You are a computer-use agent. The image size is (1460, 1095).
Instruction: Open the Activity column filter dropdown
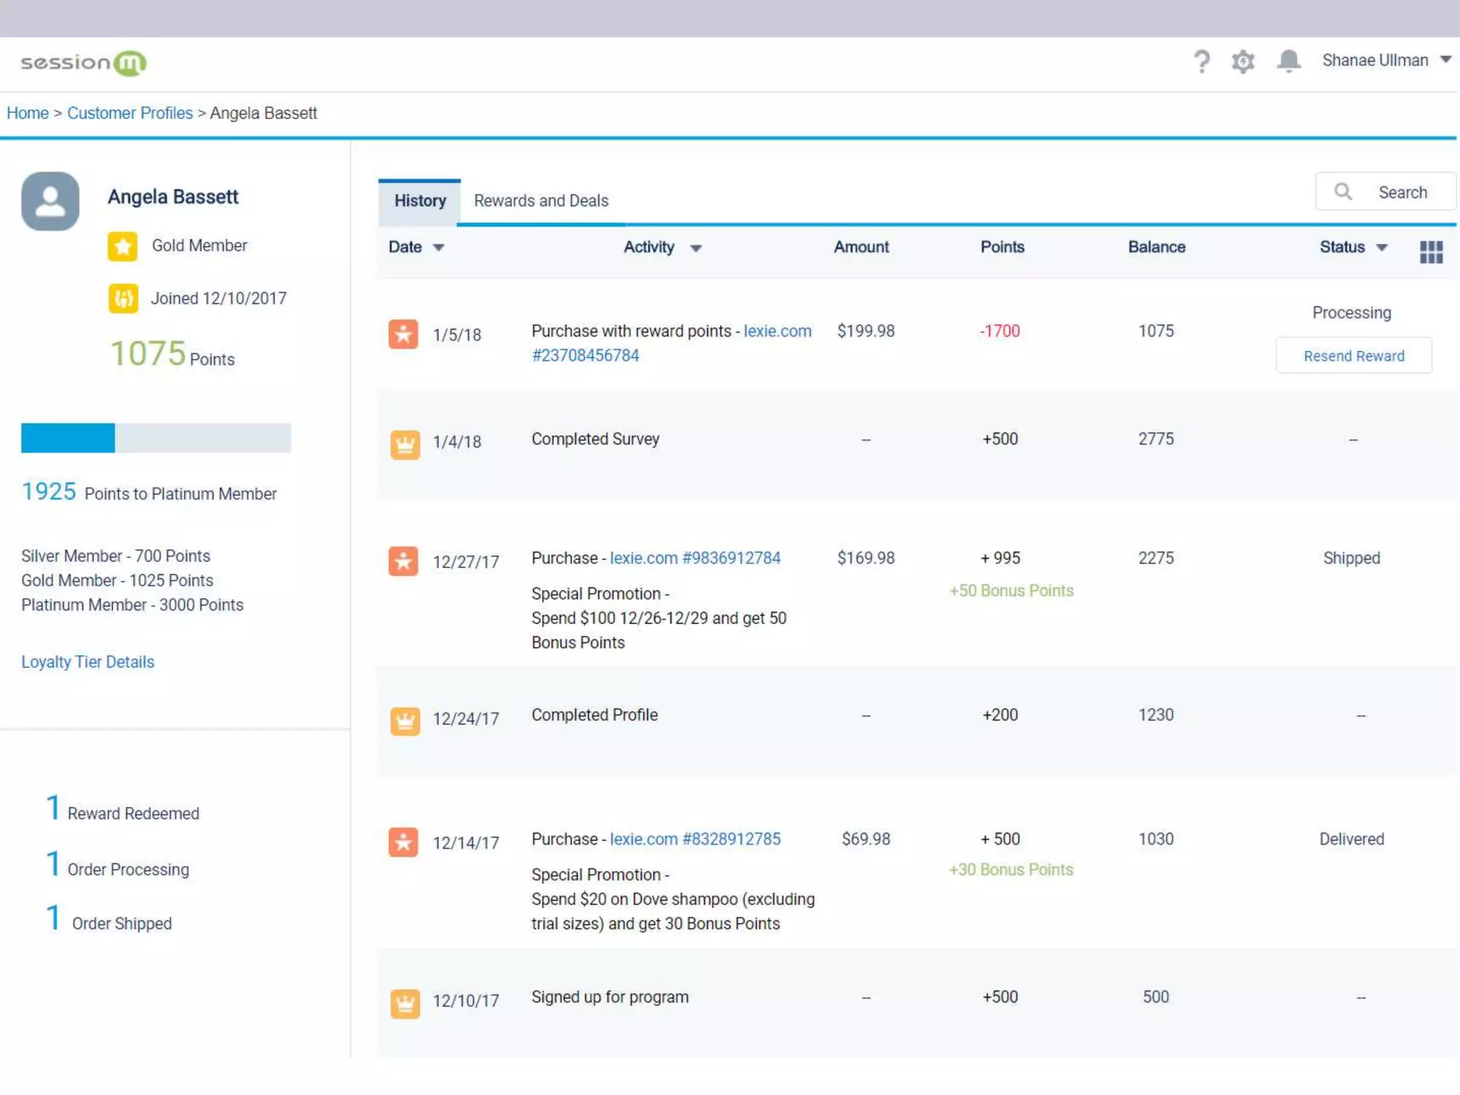point(696,248)
